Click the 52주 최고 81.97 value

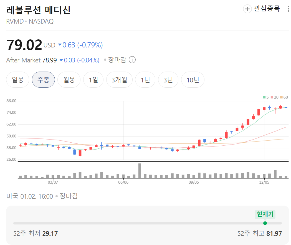coord(274,234)
